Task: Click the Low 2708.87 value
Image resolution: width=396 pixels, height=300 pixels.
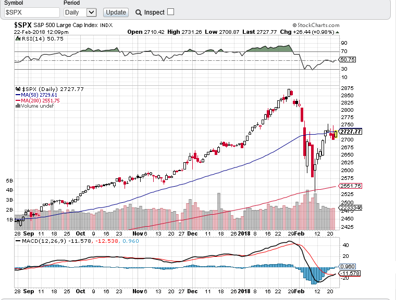Action: 222,32
